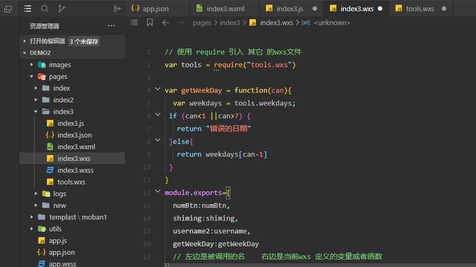Click unsaved dot on index3.js tab

coord(315,9)
